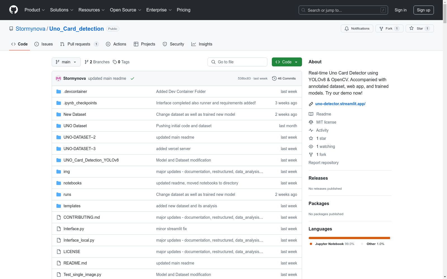Image resolution: width=447 pixels, height=279 pixels.
Task: Open the UNO_Card_Detection_YOLOv8 folder
Action: point(91,160)
